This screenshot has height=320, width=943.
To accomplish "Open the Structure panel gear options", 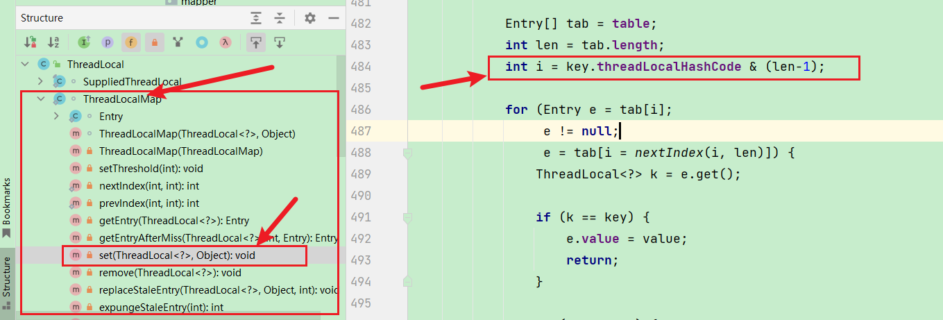I will 310,18.
